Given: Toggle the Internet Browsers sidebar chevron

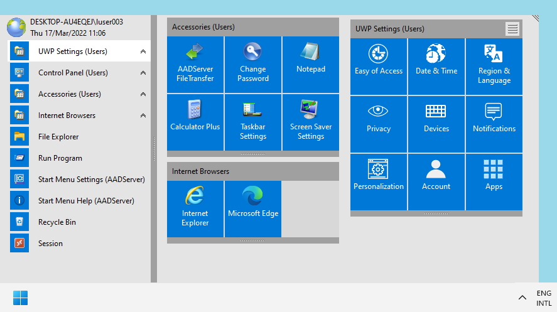Looking at the screenshot, I should point(143,116).
